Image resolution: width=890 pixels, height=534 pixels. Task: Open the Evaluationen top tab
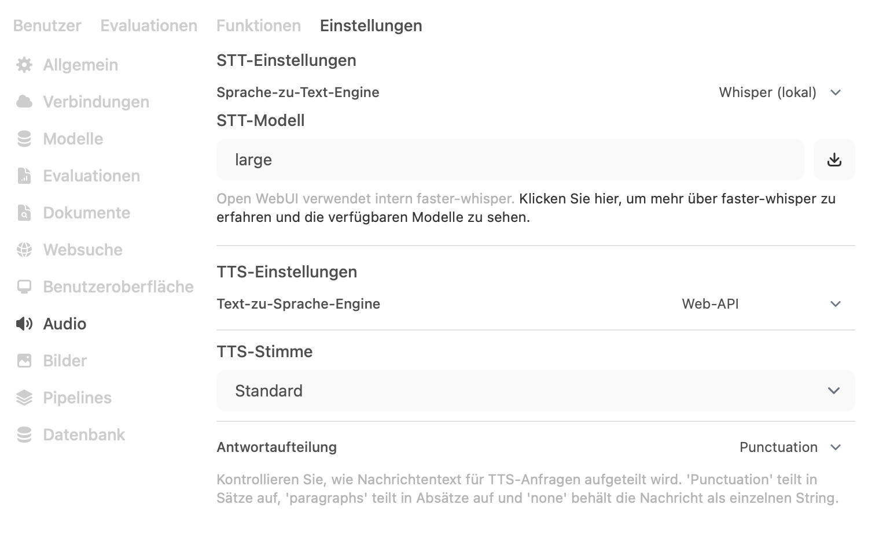tap(149, 25)
